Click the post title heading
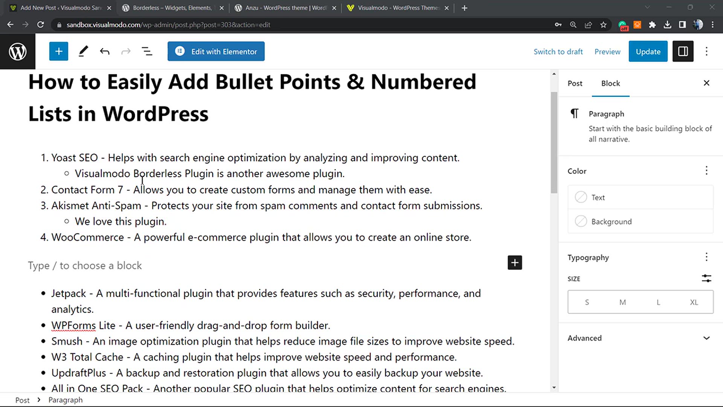 click(x=252, y=98)
